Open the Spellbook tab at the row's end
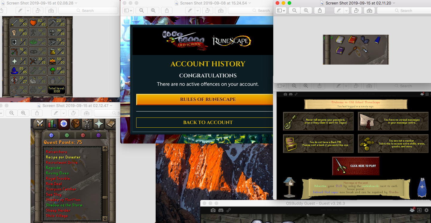The width and height of the screenshot is (431, 223). point(110,123)
